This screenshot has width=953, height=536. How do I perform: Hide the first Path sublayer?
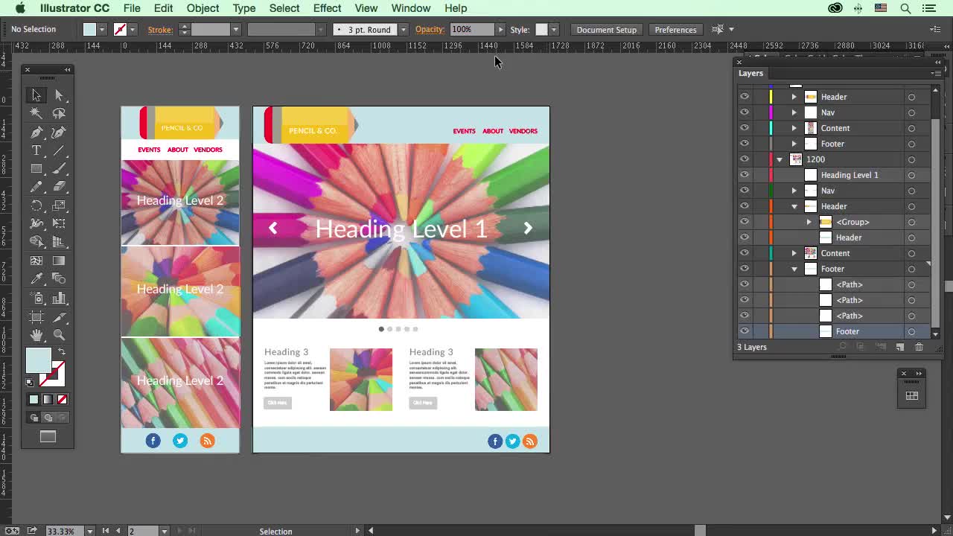[744, 284]
